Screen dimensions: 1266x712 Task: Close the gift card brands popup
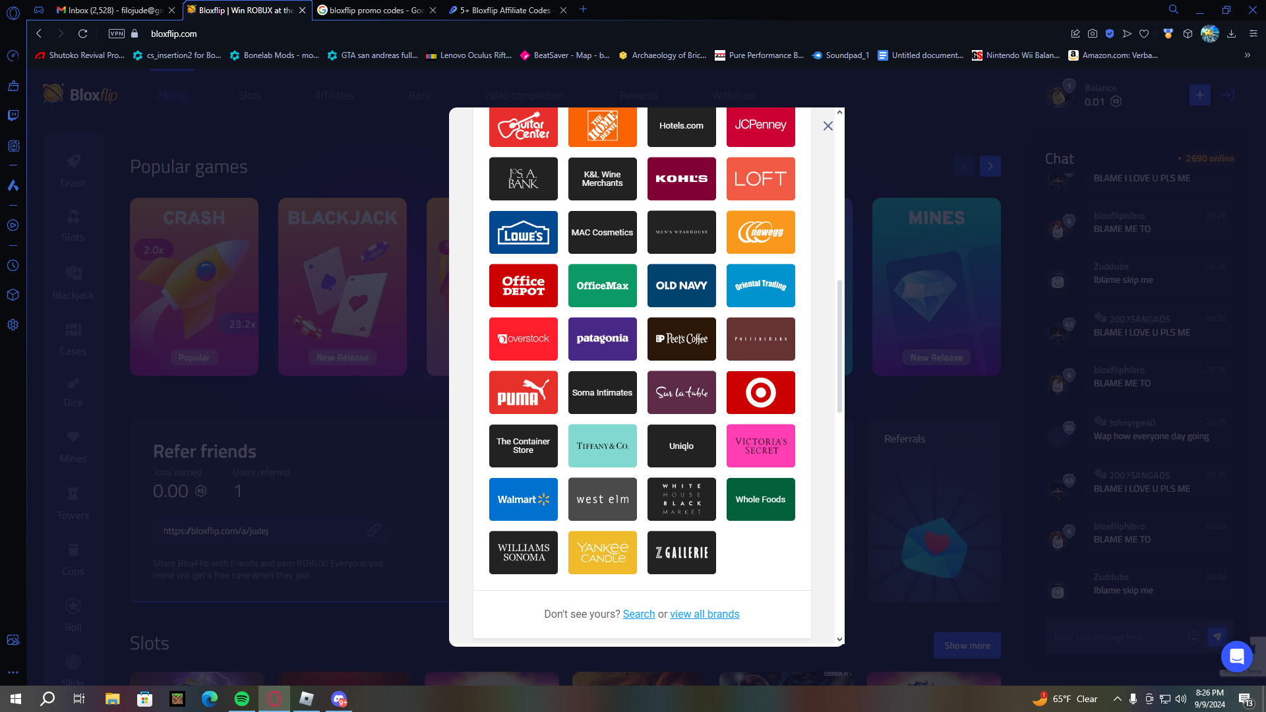tap(828, 126)
